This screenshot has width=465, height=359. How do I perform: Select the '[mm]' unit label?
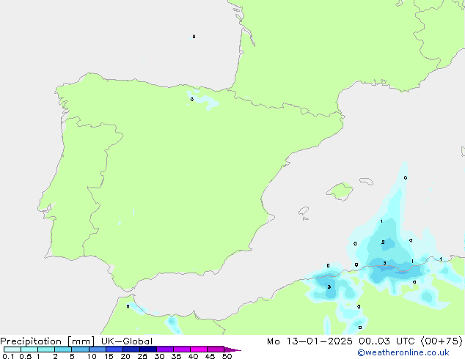81,341
